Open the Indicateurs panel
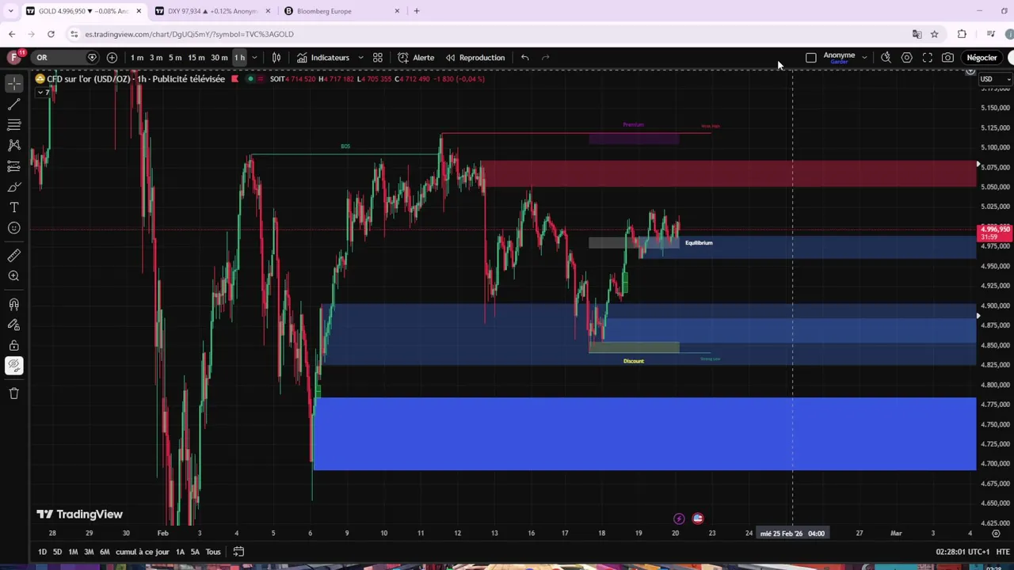This screenshot has height=570, width=1014. pos(322,57)
